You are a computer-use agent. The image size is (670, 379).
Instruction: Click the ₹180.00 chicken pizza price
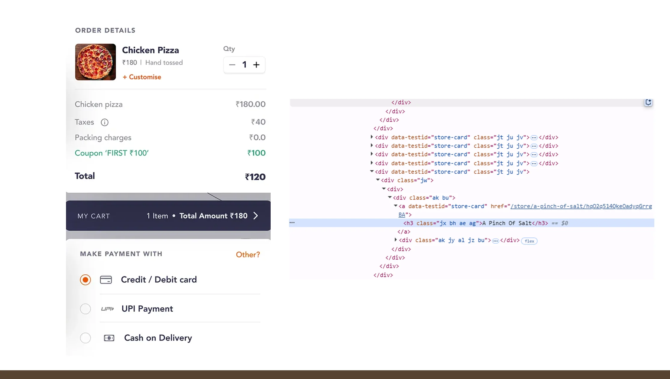250,104
